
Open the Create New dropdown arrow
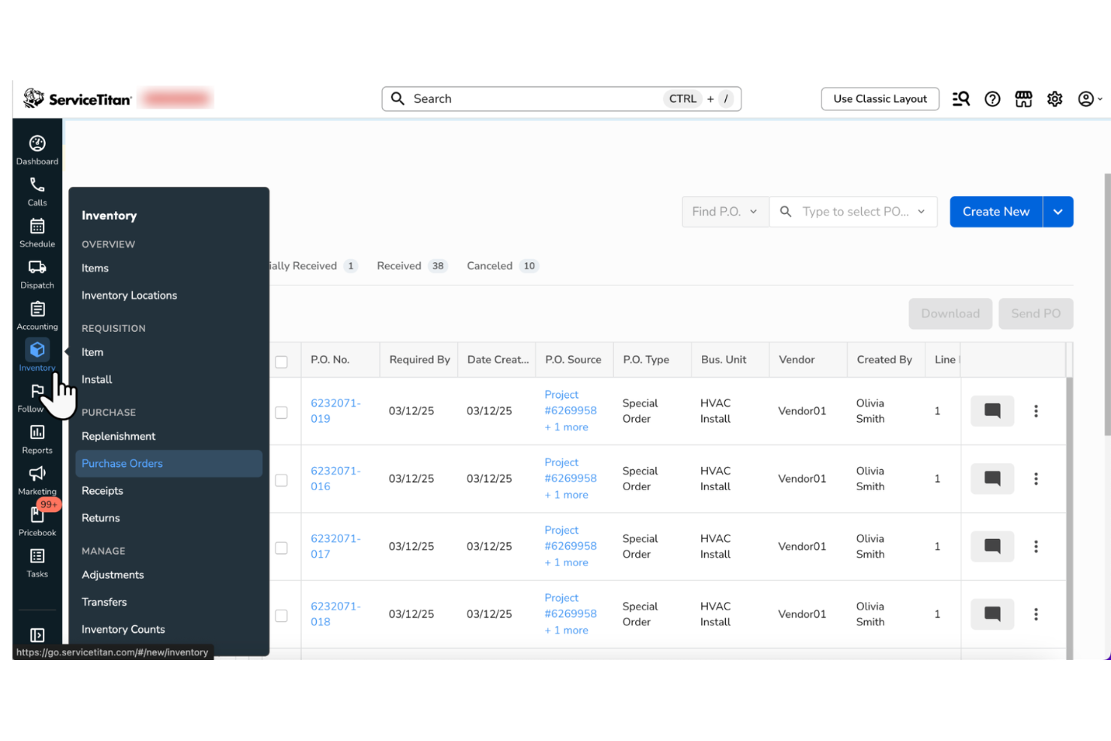click(1058, 211)
